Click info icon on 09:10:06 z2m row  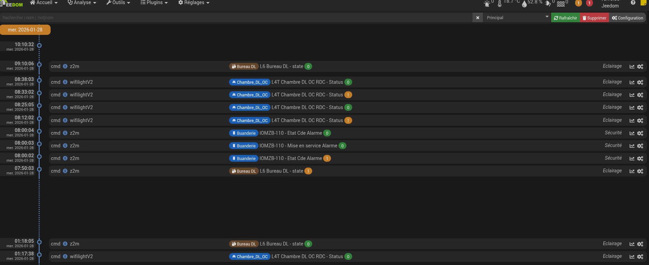(x=65, y=66)
